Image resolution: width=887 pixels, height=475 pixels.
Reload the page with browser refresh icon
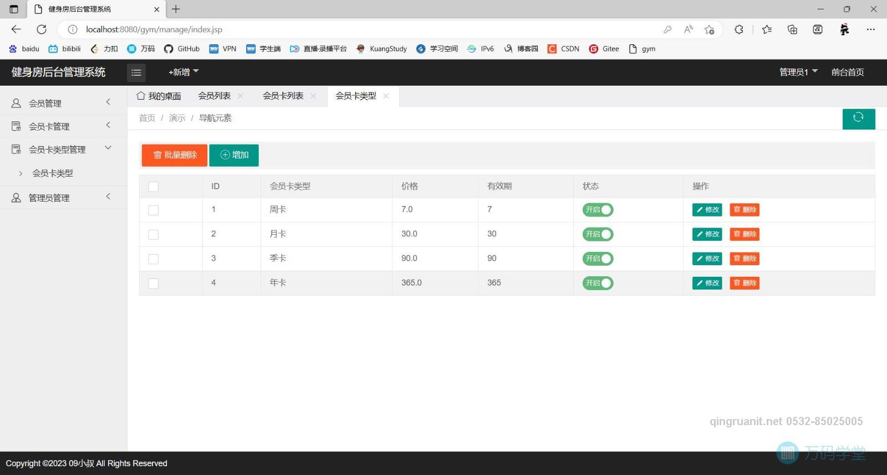42,29
